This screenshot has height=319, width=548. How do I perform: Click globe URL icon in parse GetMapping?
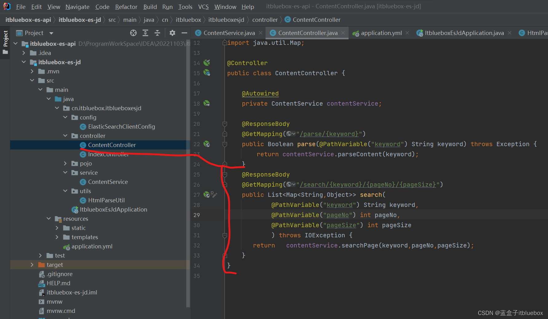pyautogui.click(x=290, y=134)
